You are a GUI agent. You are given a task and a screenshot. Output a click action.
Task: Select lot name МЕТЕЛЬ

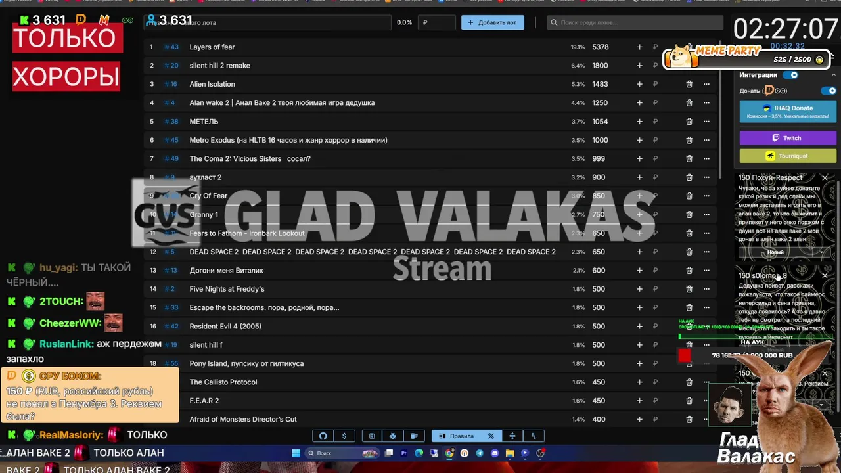(204, 122)
